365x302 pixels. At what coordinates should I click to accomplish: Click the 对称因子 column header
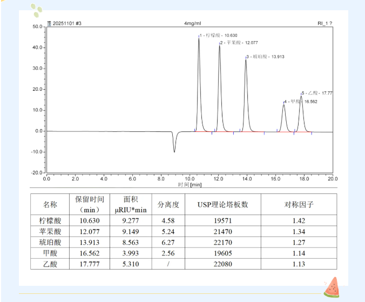click(x=299, y=205)
